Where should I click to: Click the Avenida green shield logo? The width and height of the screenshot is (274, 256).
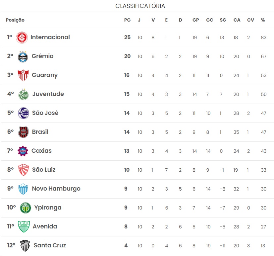click(24, 226)
